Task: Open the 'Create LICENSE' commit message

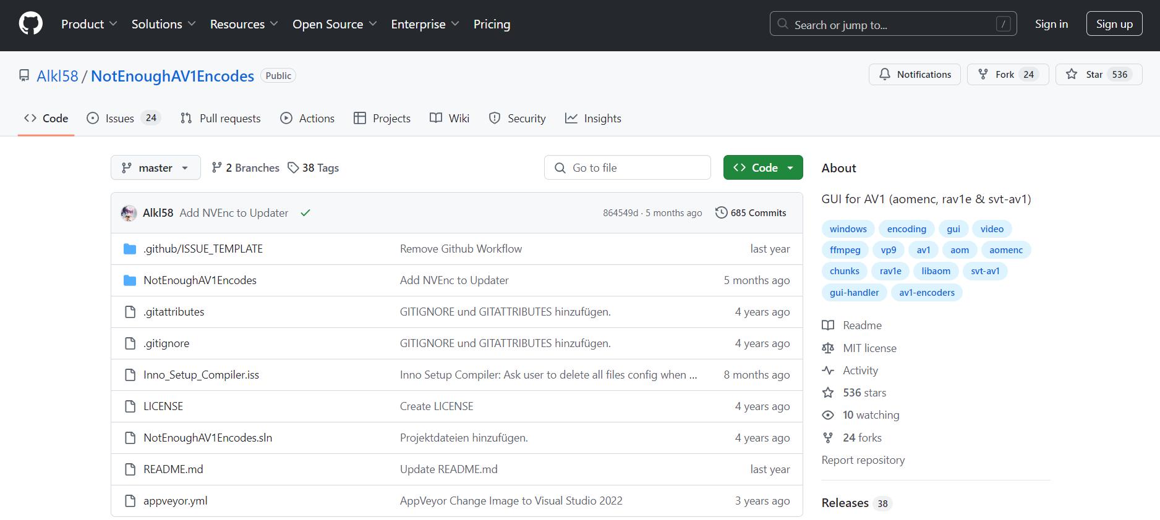Action: coord(437,406)
